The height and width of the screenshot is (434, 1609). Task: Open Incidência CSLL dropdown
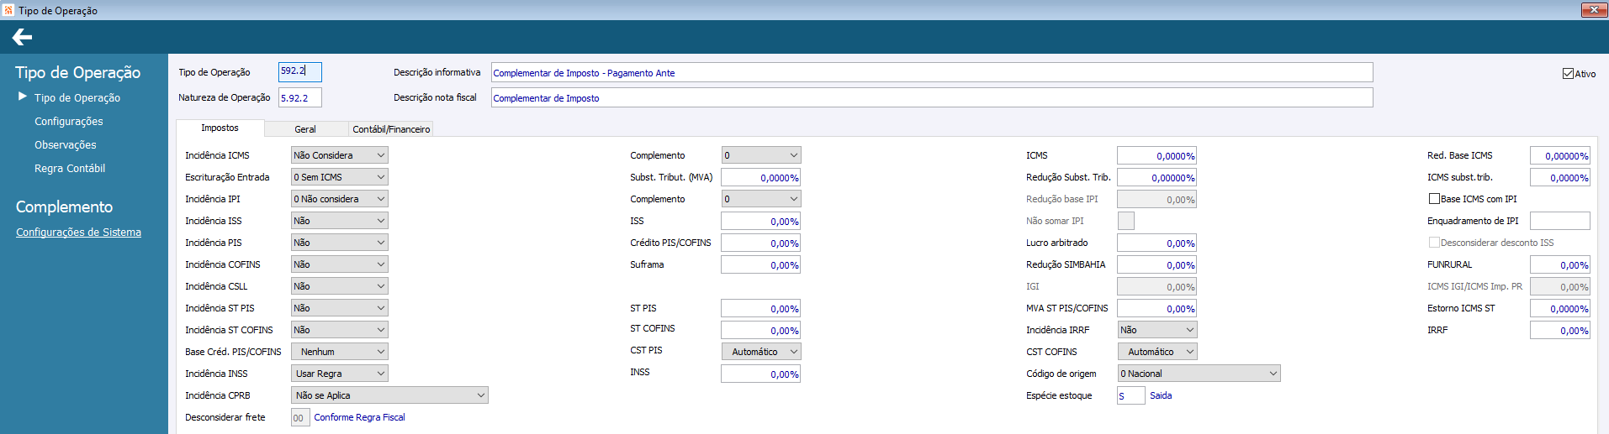(x=340, y=286)
